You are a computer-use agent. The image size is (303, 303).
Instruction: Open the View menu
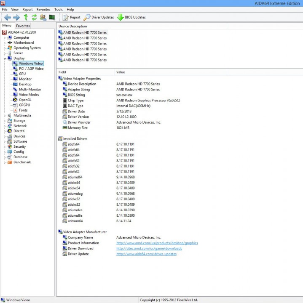[x=15, y=9]
